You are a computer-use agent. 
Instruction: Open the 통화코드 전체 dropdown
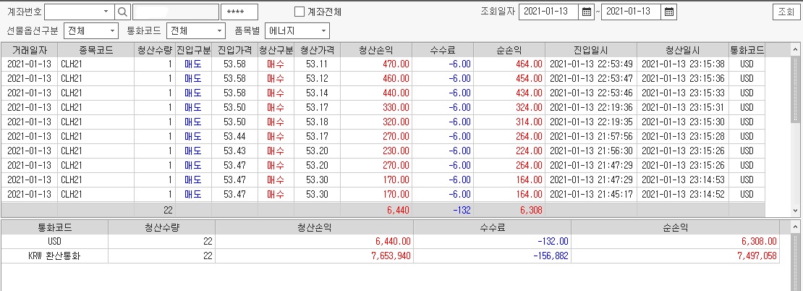pos(196,30)
